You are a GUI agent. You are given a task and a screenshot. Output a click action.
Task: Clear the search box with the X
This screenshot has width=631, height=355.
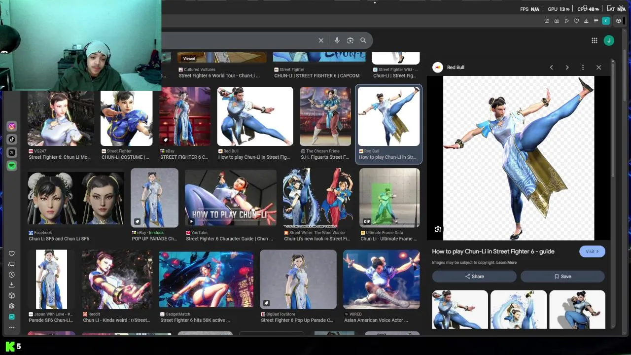321,40
